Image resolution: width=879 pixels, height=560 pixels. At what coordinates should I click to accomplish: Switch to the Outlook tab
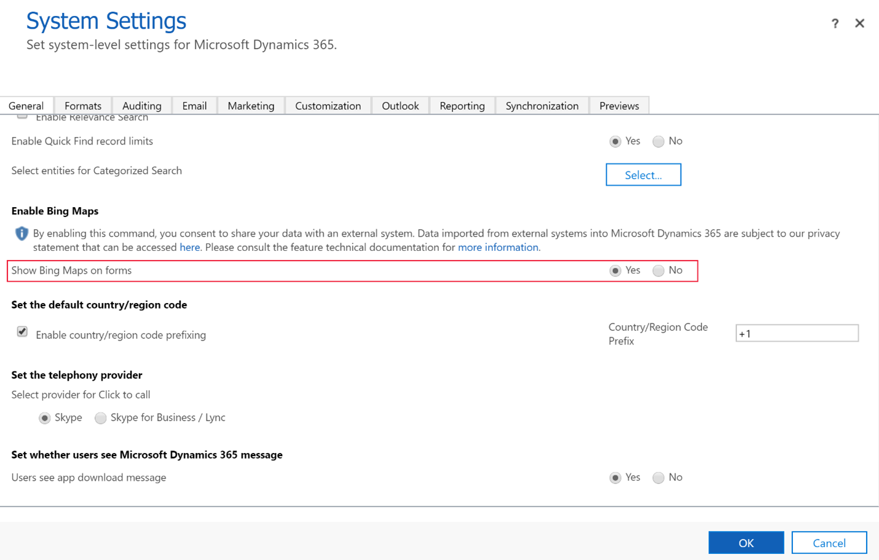(400, 106)
